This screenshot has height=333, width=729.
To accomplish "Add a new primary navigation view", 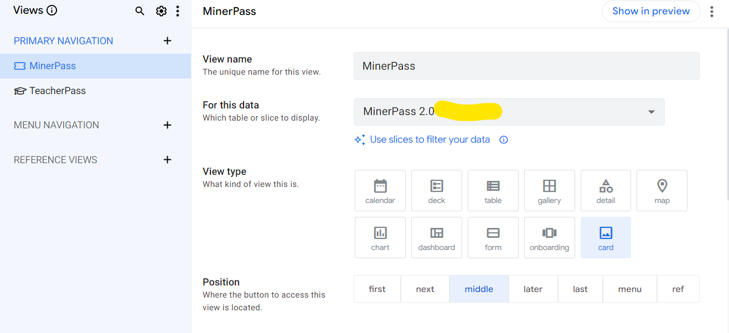I will click(x=168, y=41).
